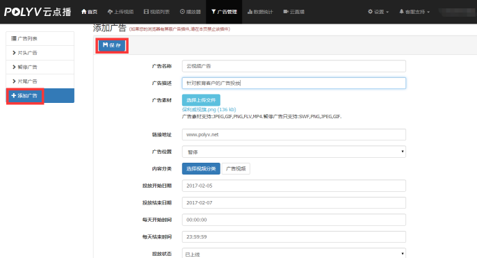Expand the 片尾广告 sidebar item

(x=40, y=81)
